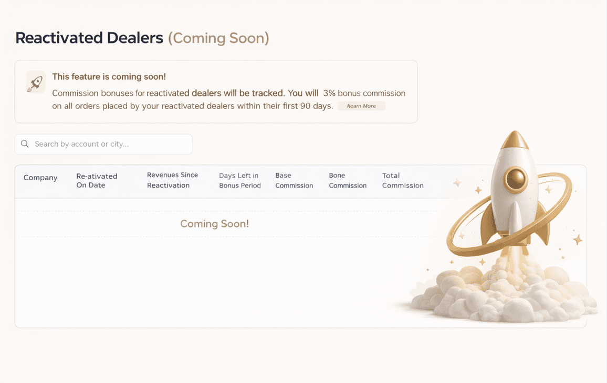The image size is (607, 383).
Task: Click the Bone Commission column header
Action: [x=348, y=180]
